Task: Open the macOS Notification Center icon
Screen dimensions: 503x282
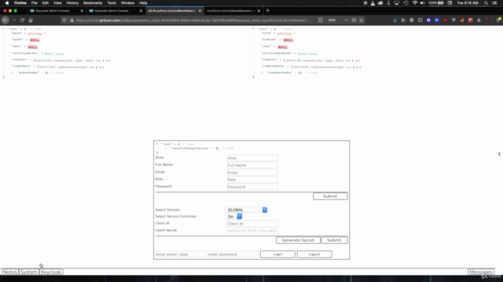Action: (x=494, y=3)
